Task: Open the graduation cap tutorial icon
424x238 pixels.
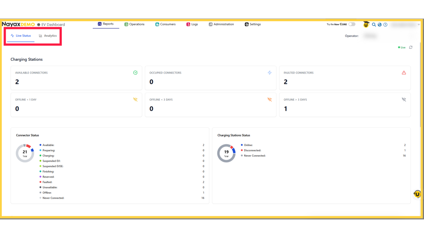Action: [366, 25]
